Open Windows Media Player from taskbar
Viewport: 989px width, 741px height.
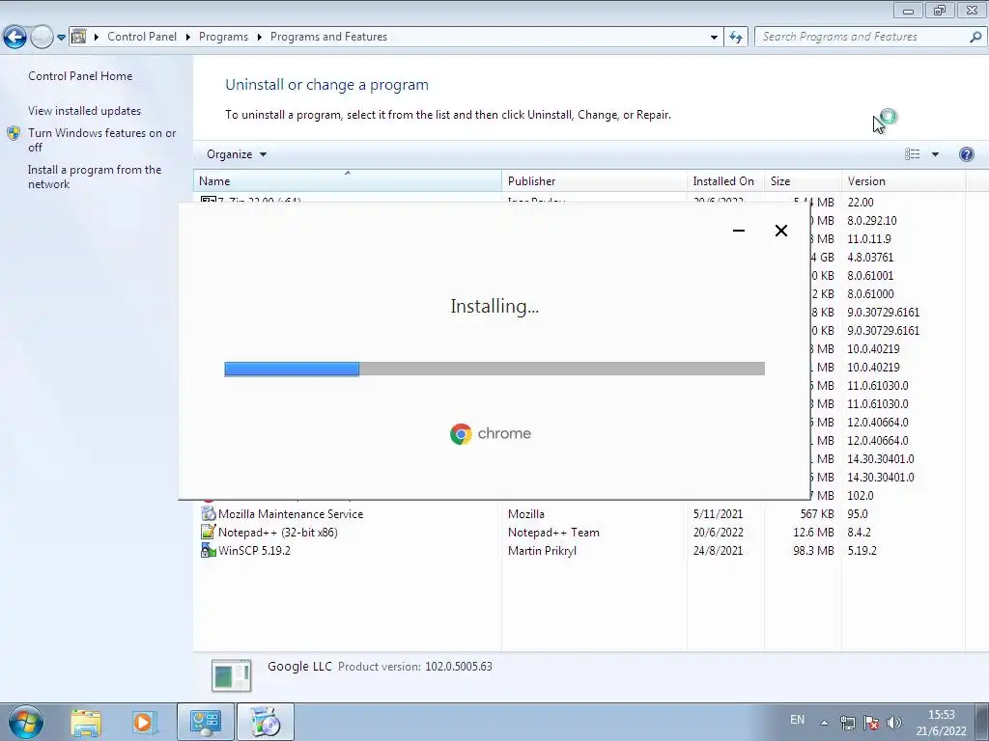(143, 722)
